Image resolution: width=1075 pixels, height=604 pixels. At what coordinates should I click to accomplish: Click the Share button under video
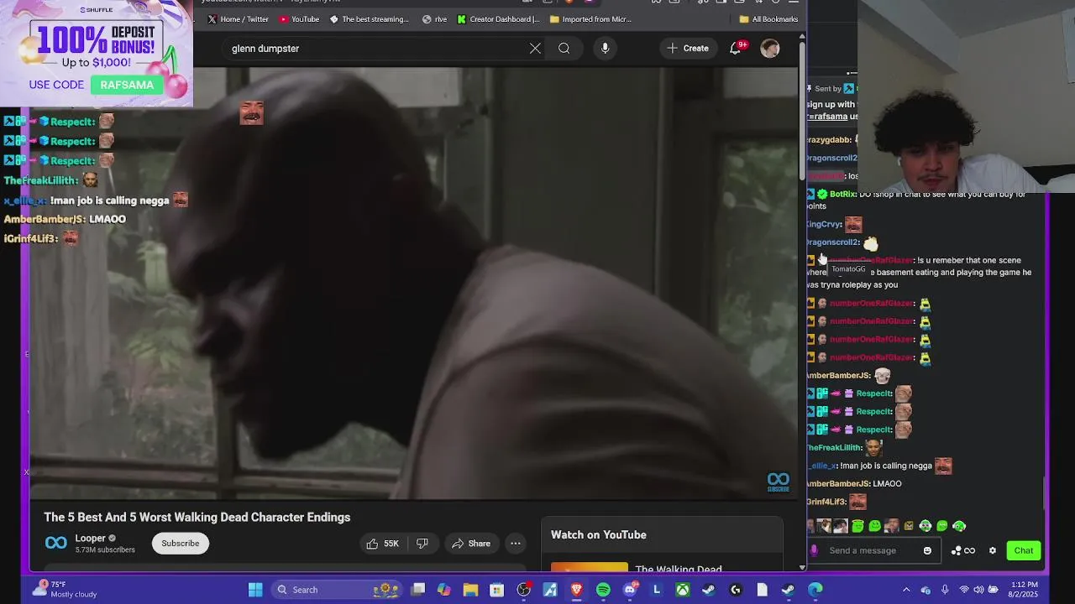click(x=471, y=544)
